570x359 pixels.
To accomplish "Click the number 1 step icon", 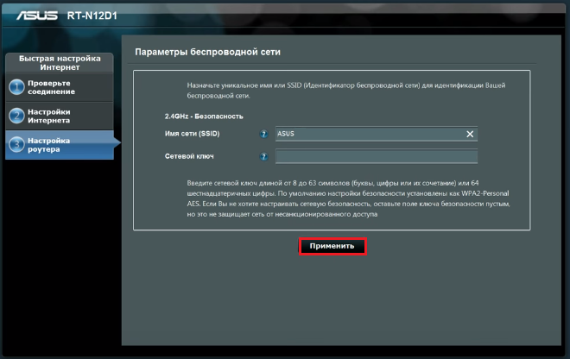I will pyautogui.click(x=16, y=88).
